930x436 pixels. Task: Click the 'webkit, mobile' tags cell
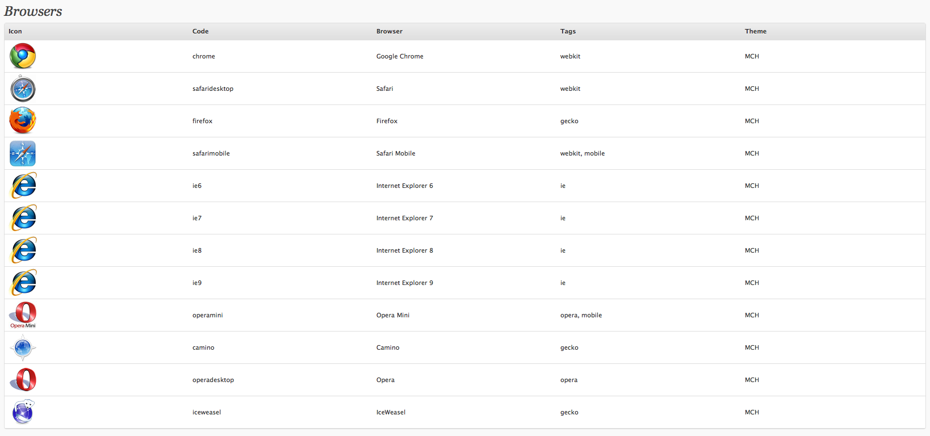583,153
